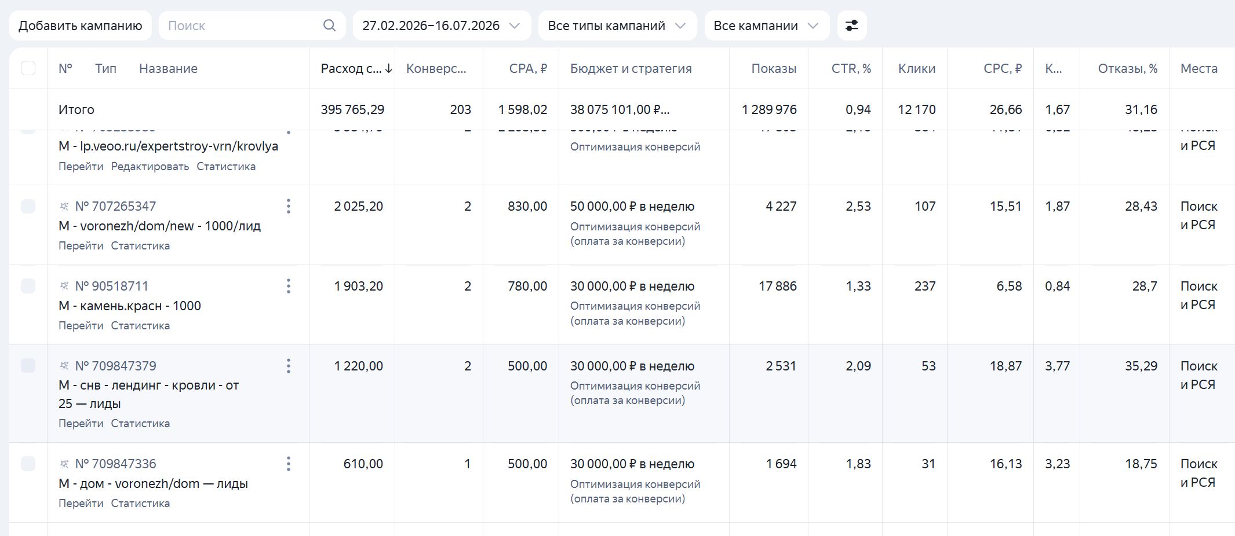Click the status icon beside № 707265347
This screenshot has height=536, width=1235.
click(x=64, y=206)
